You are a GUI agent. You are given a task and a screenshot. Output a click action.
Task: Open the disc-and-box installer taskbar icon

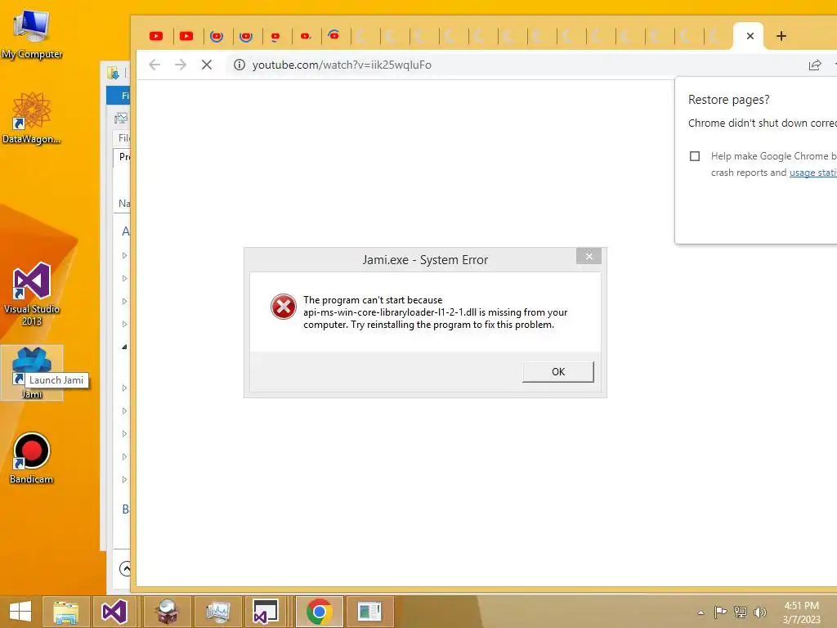pyautogui.click(x=167, y=612)
